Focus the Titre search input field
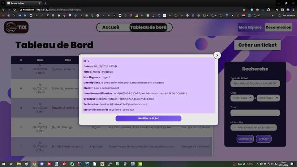297x167 pixels. coord(255,113)
